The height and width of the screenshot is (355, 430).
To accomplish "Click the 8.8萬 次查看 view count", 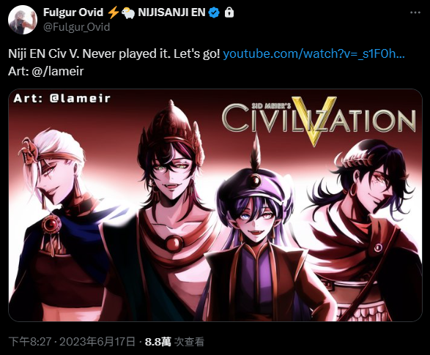I will 174,342.
